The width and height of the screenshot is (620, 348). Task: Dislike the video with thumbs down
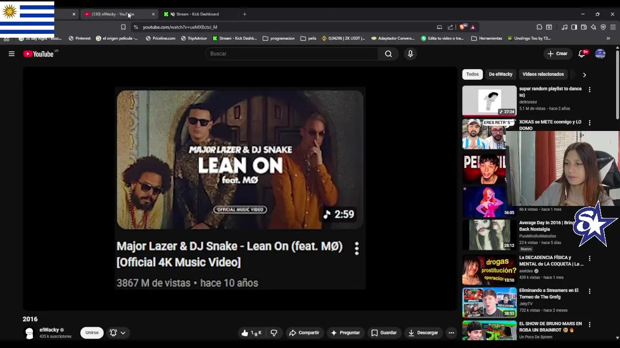coord(274,333)
